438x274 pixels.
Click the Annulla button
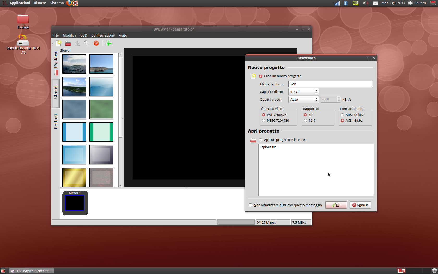click(360, 205)
